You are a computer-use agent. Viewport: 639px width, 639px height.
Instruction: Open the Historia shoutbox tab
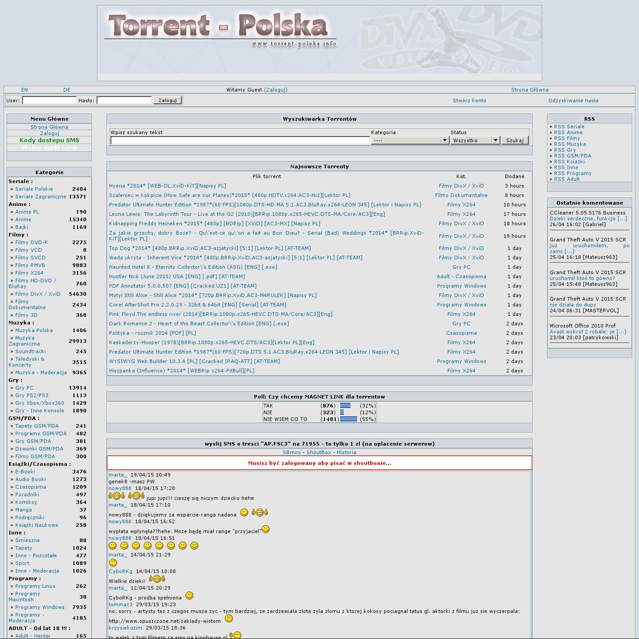[346, 452]
